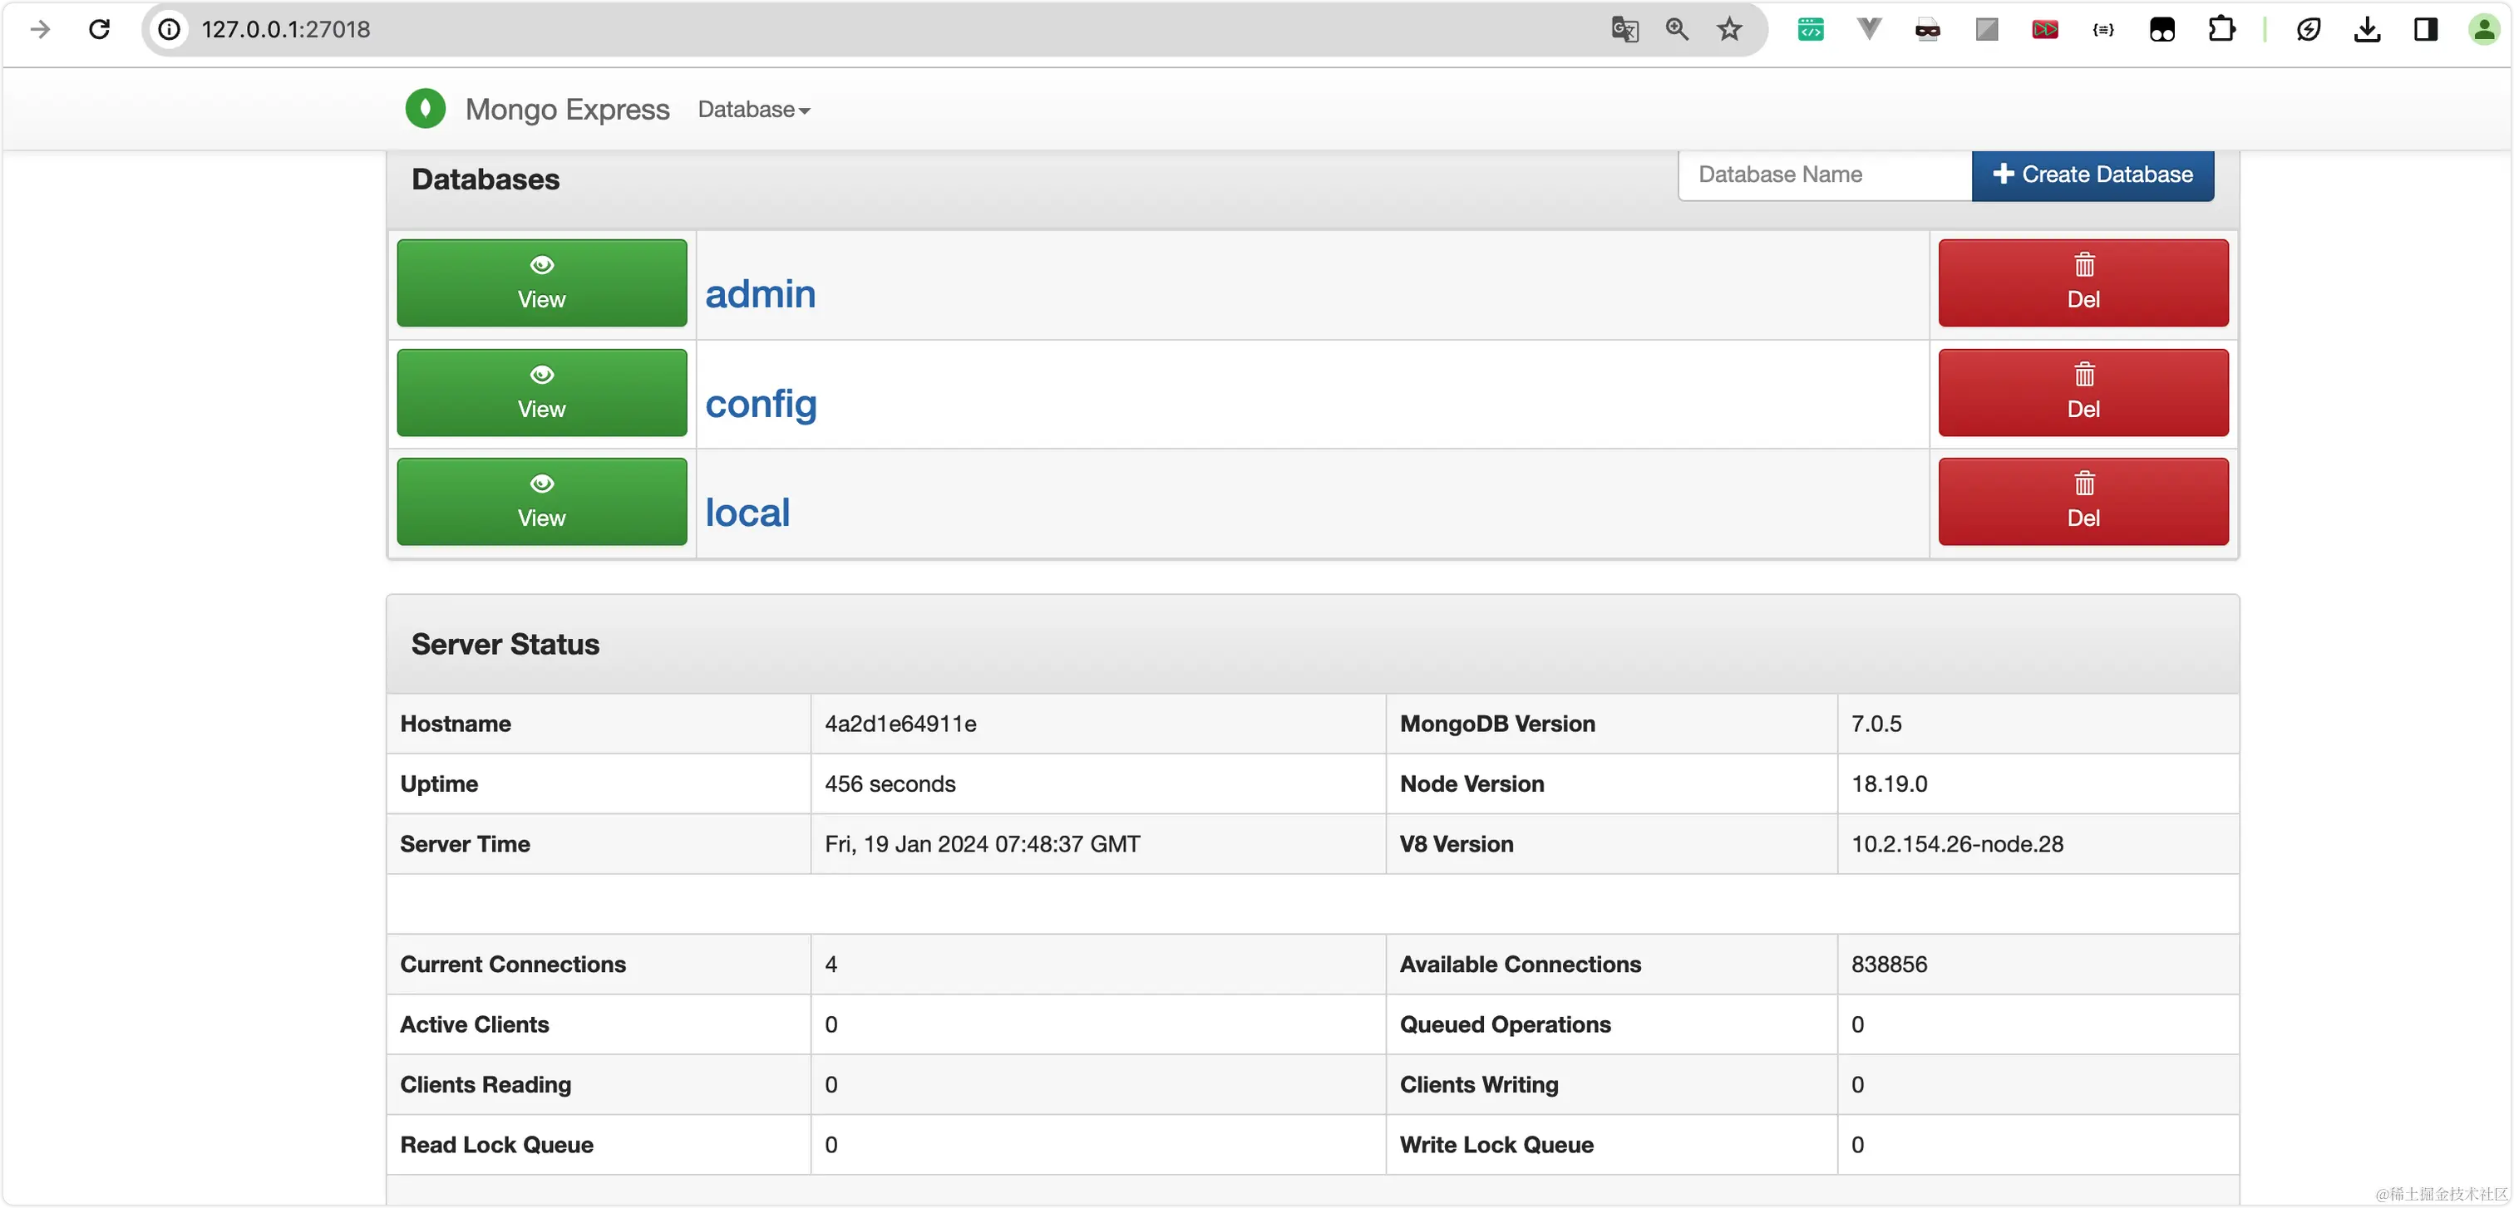2514x1208 pixels.
Task: Click the translate page icon
Action: [1624, 29]
